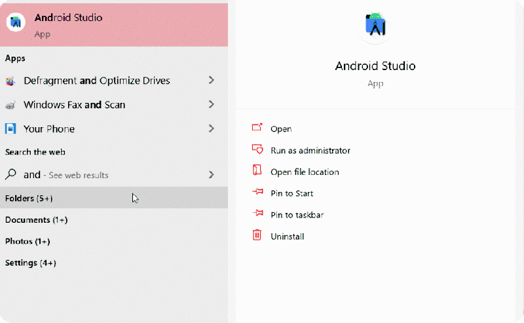This screenshot has height=323, width=524.
Task: Click the Uninstall trash can icon
Action: pos(257,235)
